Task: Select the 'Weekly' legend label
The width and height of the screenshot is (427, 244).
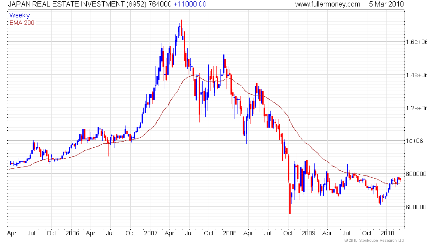Action: pyautogui.click(x=20, y=16)
